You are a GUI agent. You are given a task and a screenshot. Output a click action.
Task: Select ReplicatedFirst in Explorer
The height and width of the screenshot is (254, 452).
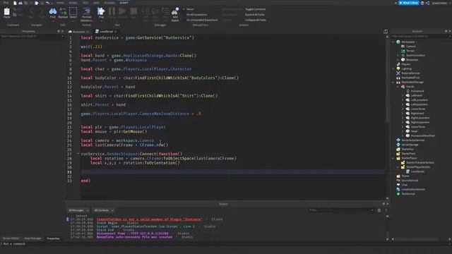point(408,78)
